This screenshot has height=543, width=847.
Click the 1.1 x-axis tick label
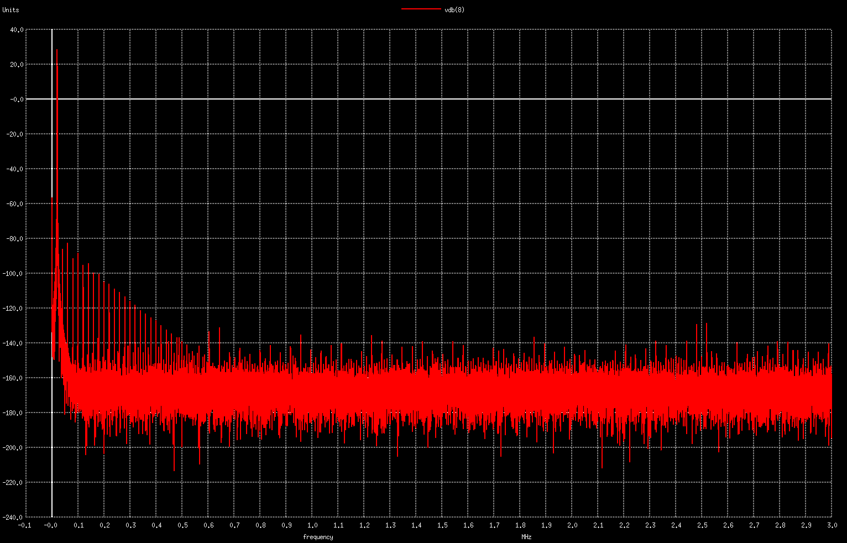[x=338, y=525]
